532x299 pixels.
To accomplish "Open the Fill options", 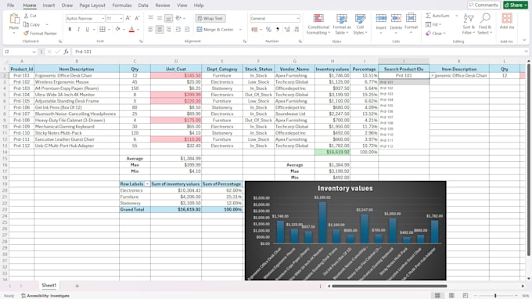I will (x=433, y=24).
